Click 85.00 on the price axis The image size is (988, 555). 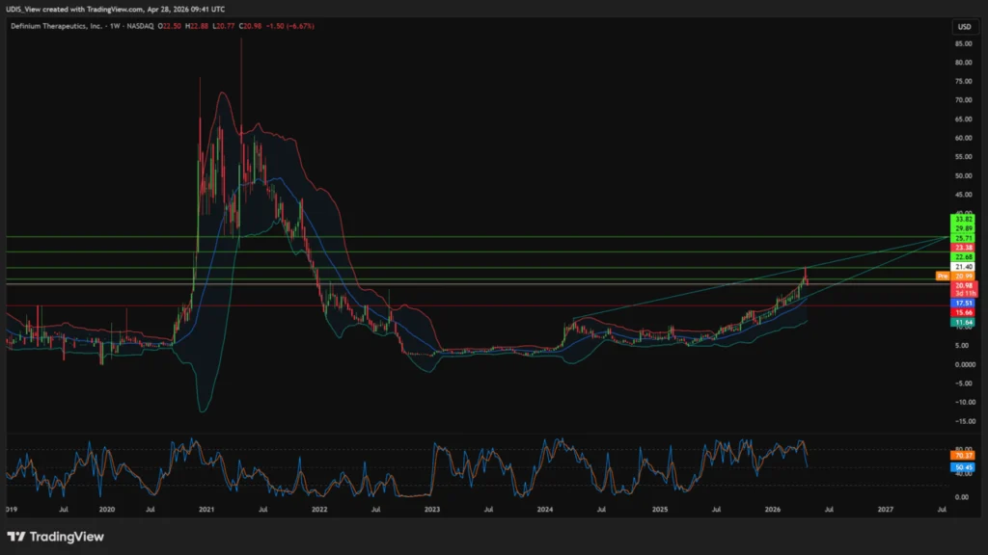[963, 43]
